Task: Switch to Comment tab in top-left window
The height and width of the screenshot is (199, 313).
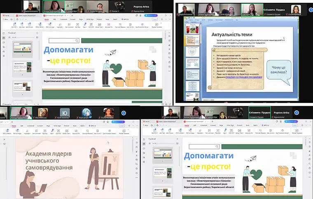Action: point(63,19)
